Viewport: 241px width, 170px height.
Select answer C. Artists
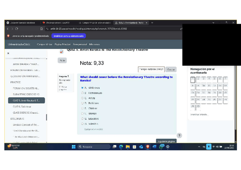click(x=82, y=98)
